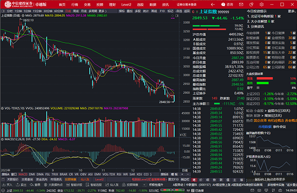The width and height of the screenshot is (297, 193).
Task: Open MACD indicator settings gear
Action: (x=2, y=139)
